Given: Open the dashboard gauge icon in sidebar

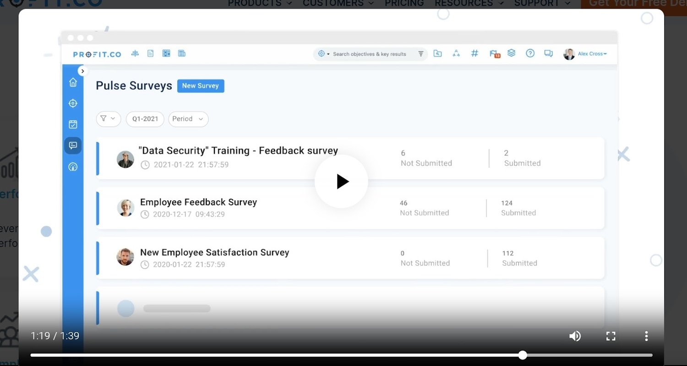Looking at the screenshot, I should pyautogui.click(x=73, y=167).
